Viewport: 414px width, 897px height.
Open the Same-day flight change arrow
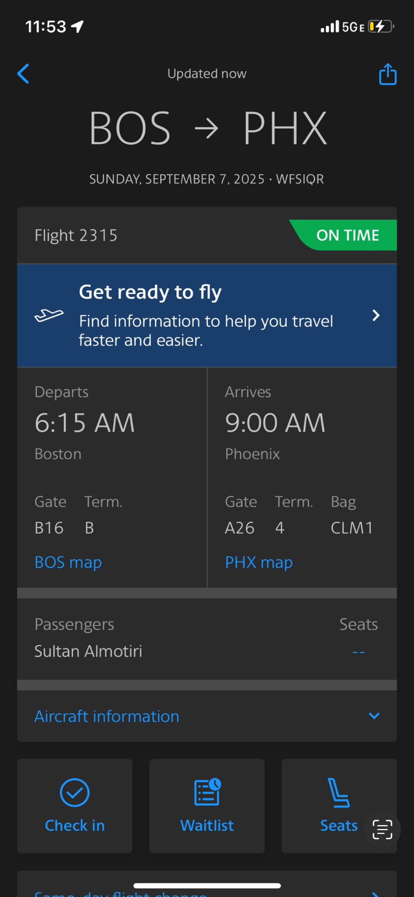tap(376, 893)
